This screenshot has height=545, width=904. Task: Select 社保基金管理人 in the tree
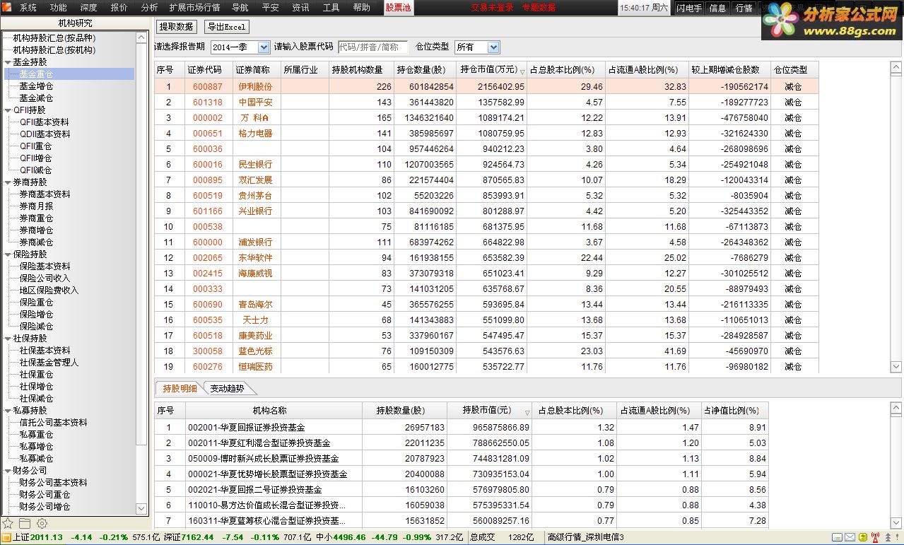click(x=49, y=363)
